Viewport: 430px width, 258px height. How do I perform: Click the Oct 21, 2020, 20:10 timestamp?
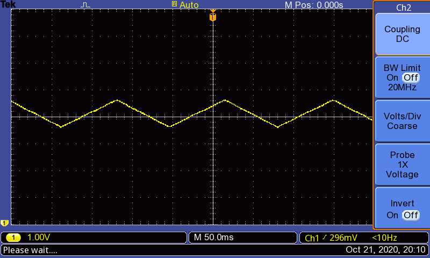pyautogui.click(x=385, y=250)
